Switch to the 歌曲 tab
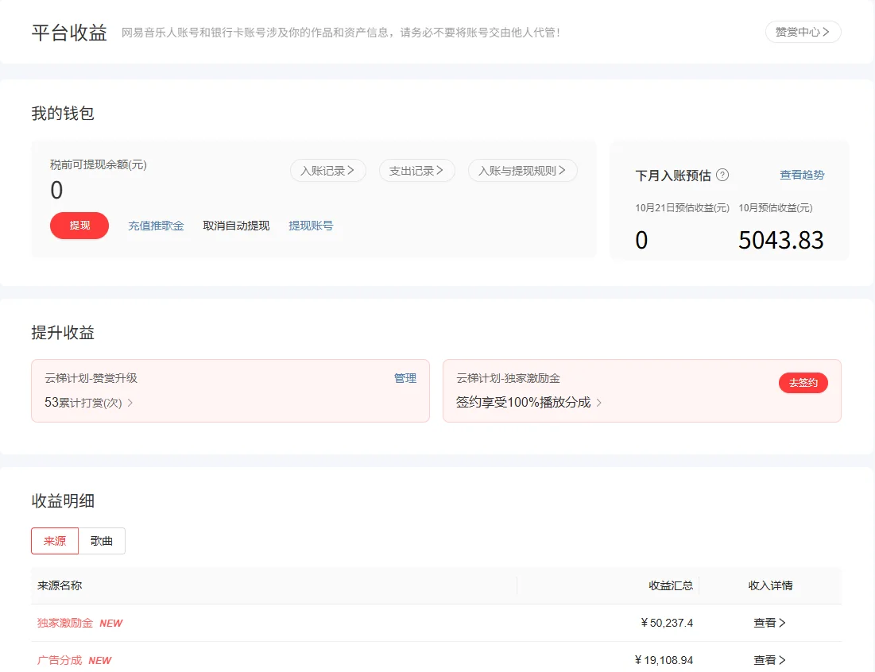Image resolution: width=875 pixels, height=672 pixels. [x=102, y=541]
